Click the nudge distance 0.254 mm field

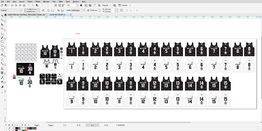(94, 10)
